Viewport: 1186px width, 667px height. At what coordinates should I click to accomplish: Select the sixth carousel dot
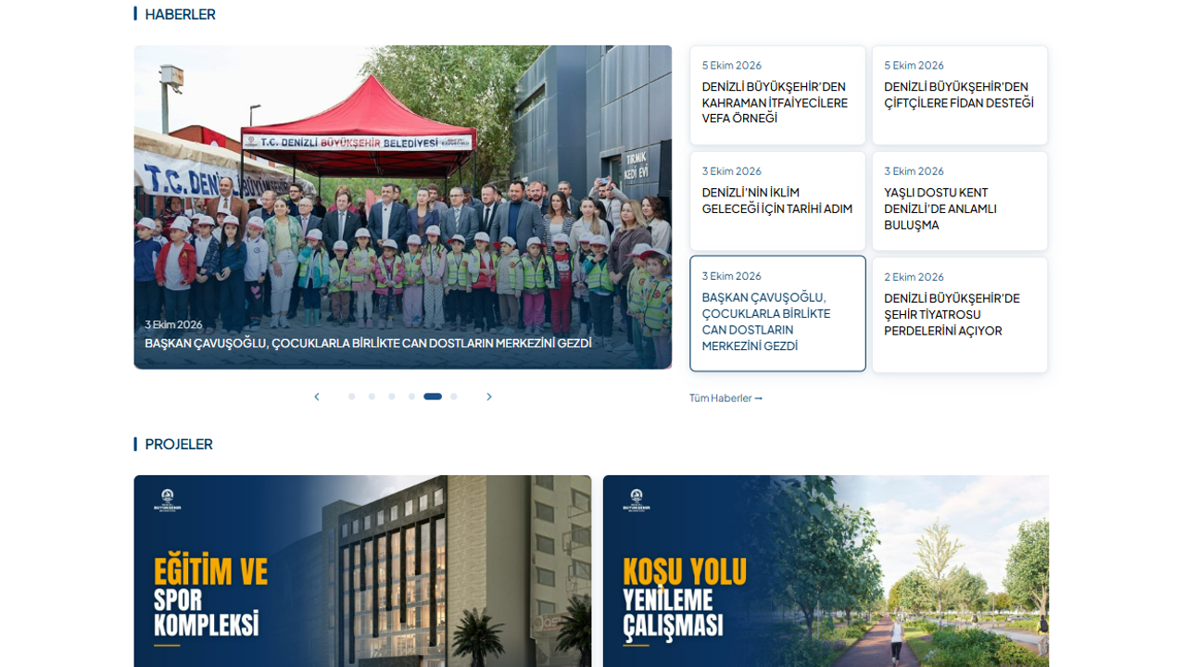454,396
